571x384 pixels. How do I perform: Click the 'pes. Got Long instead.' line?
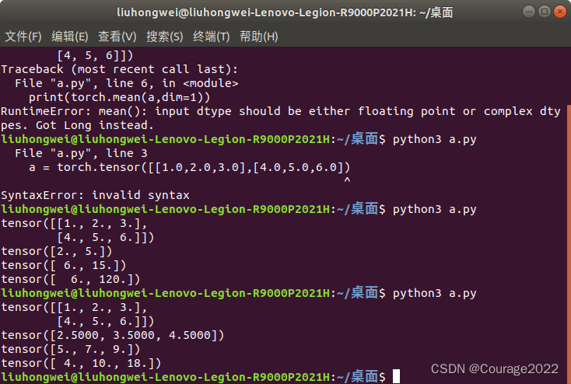coord(77,125)
